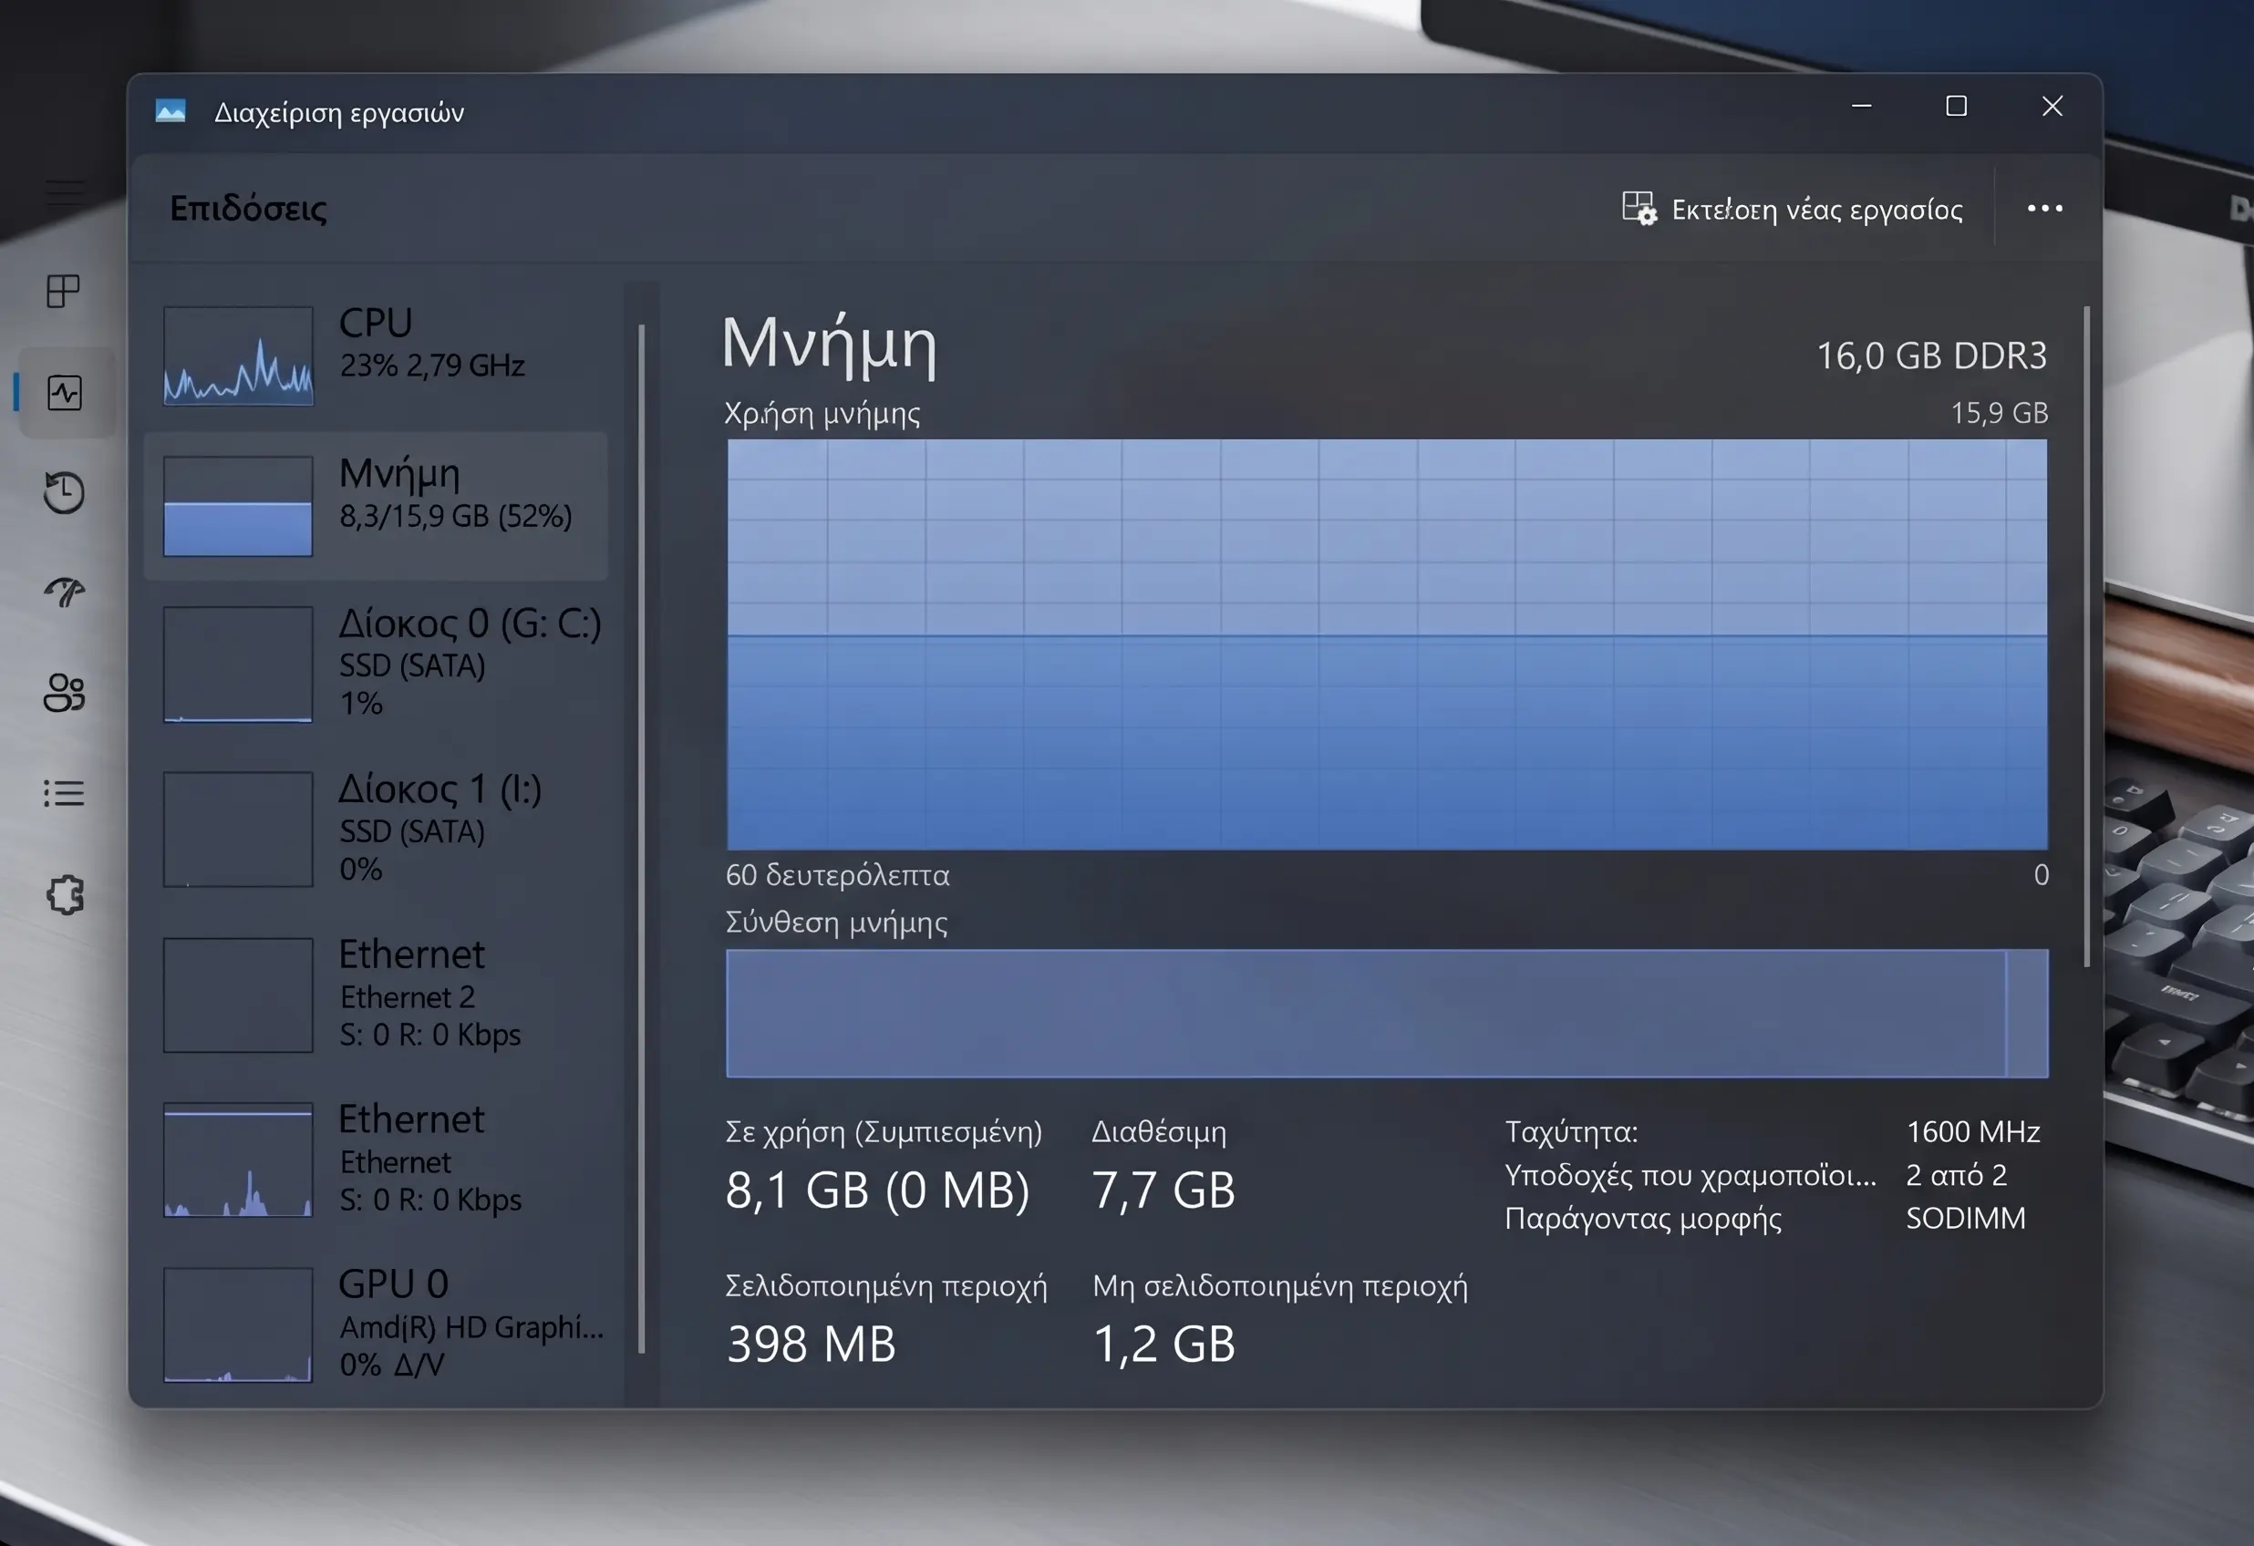Click the memory usage graph
Screen dimensions: 2254x1546
tap(1387, 644)
